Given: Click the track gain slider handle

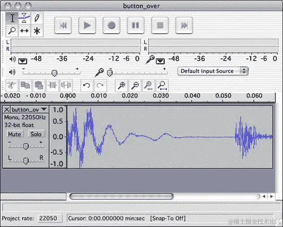Looking at the screenshot, I should point(25,146).
